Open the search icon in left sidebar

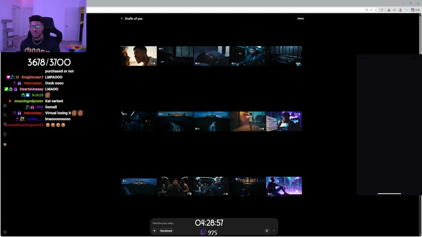point(5,115)
